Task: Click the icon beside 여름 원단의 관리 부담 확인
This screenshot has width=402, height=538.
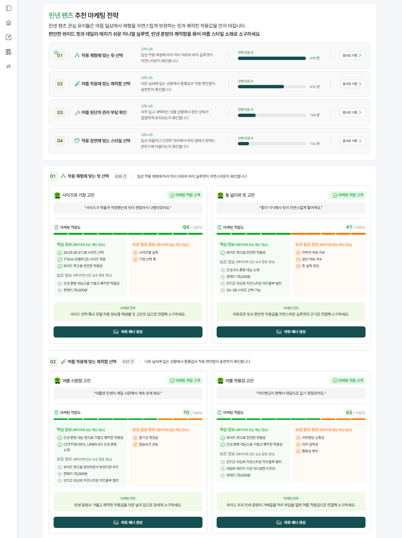Action: pyautogui.click(x=77, y=113)
